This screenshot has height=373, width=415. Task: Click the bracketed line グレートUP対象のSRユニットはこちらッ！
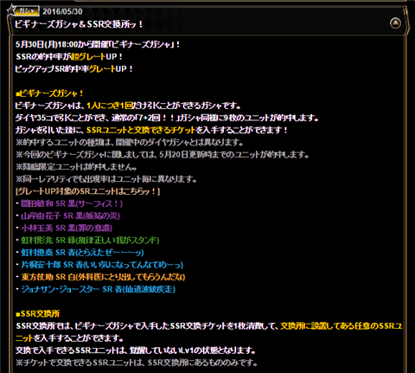click(x=88, y=191)
